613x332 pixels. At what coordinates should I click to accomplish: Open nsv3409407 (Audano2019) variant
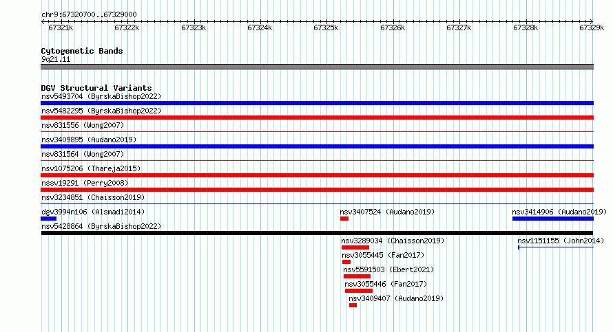(x=396, y=298)
